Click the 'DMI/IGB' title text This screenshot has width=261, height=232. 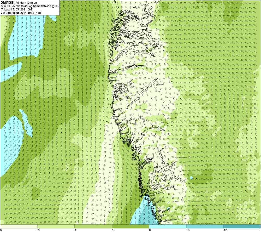pyautogui.click(x=7, y=3)
